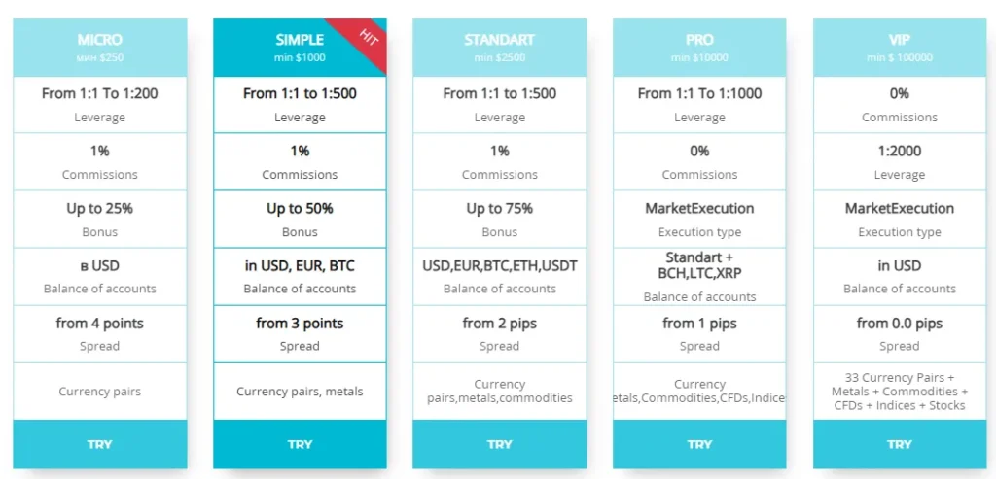Click 'Up to 75%' bonus cell
Image resolution: width=996 pixels, height=479 pixels.
click(499, 219)
